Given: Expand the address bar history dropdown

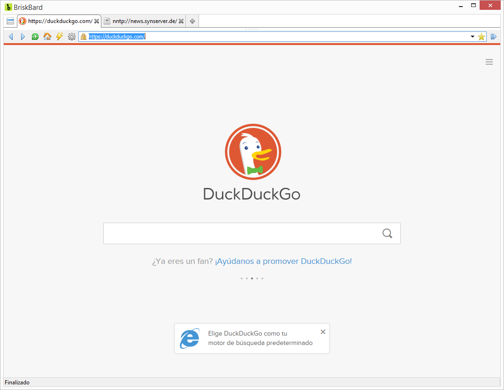Looking at the screenshot, I should [473, 37].
